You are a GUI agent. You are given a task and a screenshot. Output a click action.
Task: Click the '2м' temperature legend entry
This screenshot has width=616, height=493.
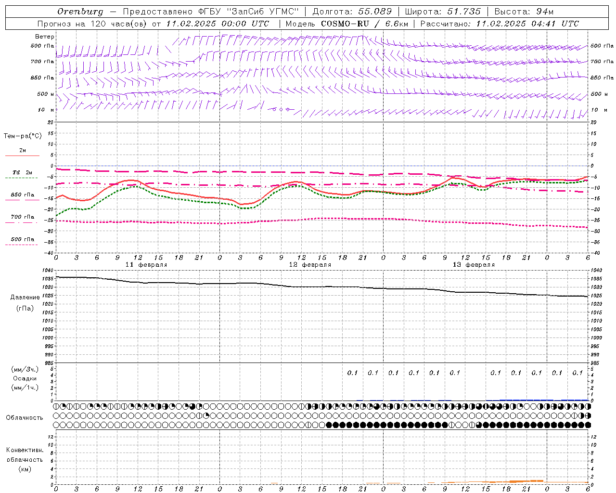(x=23, y=151)
